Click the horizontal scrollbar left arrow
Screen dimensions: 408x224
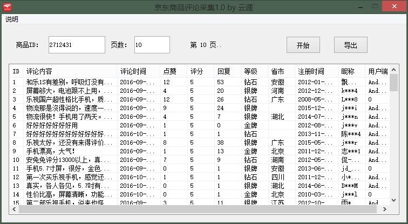point(14,209)
